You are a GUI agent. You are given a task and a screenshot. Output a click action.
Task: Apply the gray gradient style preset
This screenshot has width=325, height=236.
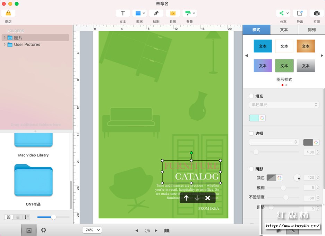click(x=306, y=66)
